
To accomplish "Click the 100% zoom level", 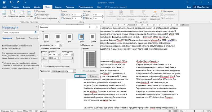I will pos(209,111).
